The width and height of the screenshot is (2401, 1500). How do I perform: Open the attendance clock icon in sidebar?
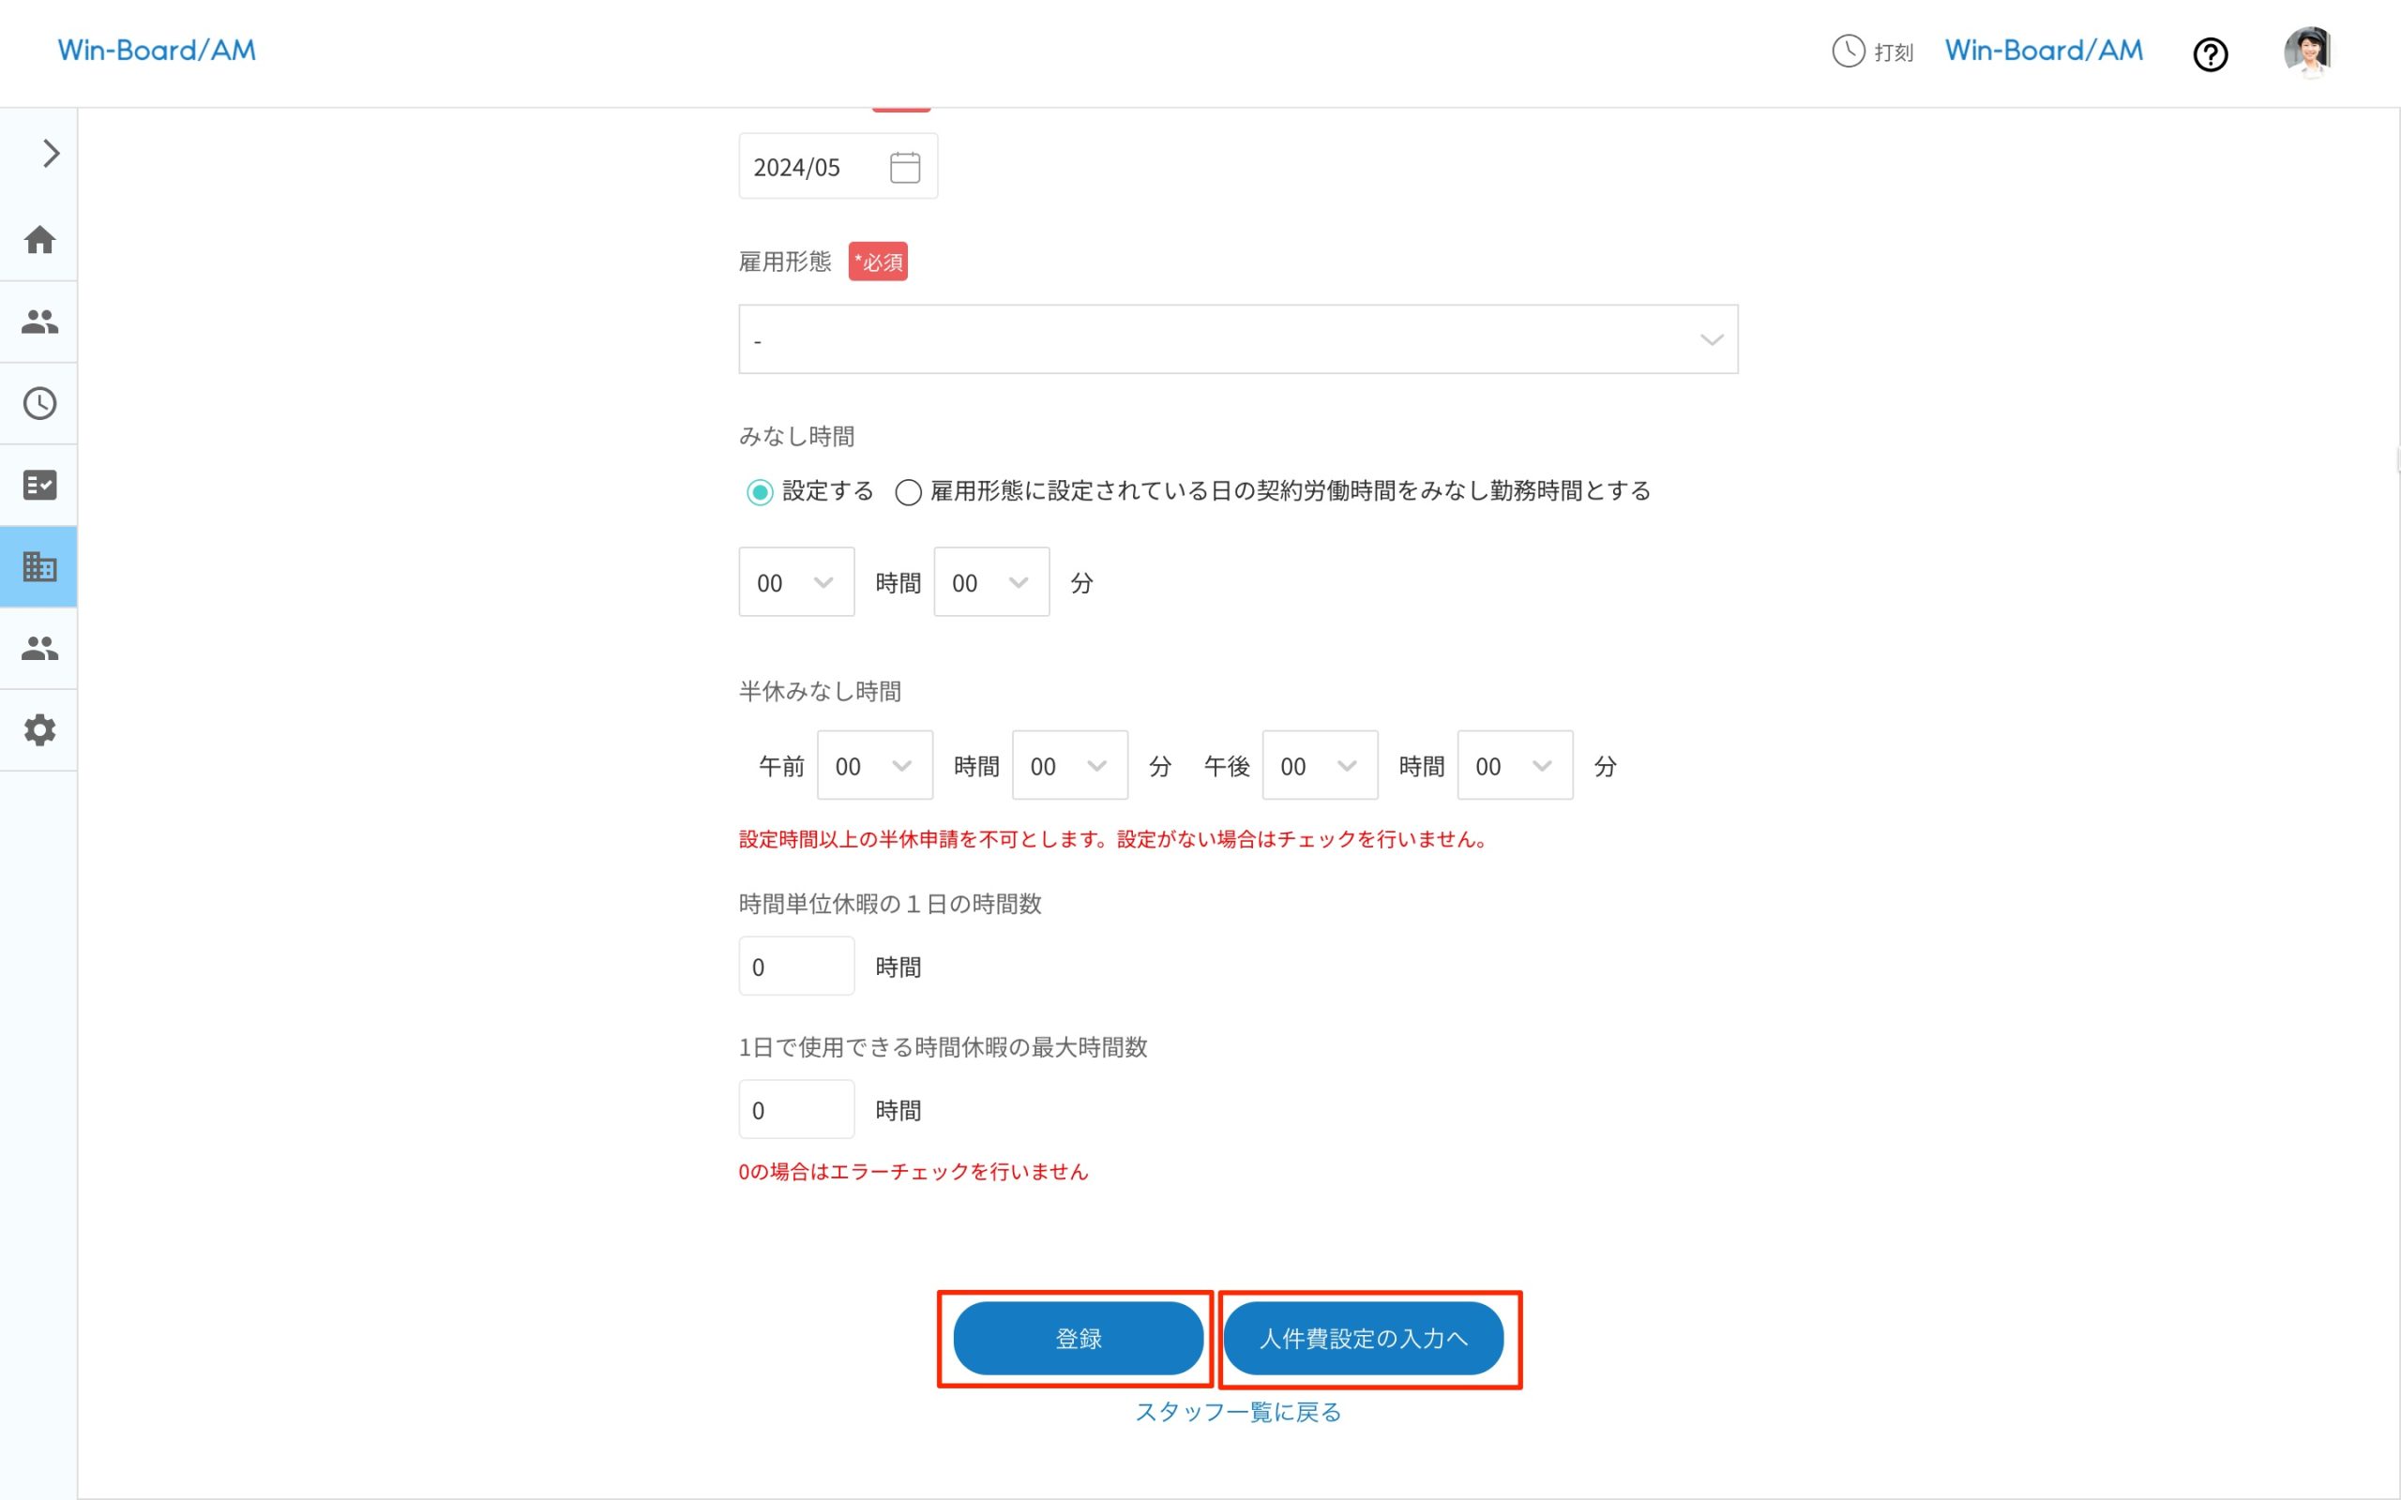pos(39,404)
